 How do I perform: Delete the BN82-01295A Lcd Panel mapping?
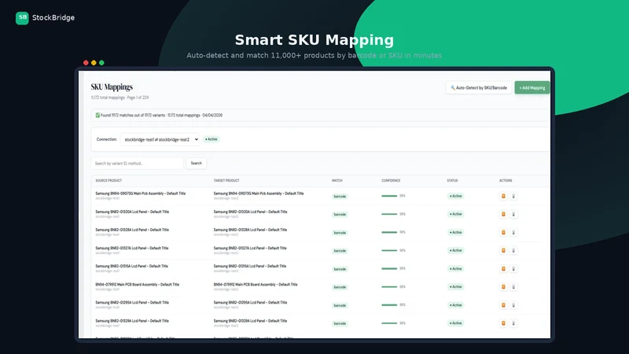(x=513, y=305)
